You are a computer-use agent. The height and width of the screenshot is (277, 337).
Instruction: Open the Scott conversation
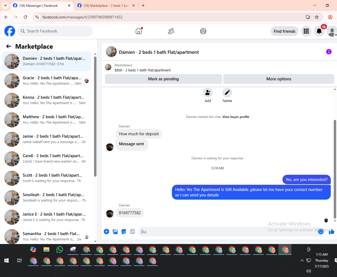[x=46, y=178]
